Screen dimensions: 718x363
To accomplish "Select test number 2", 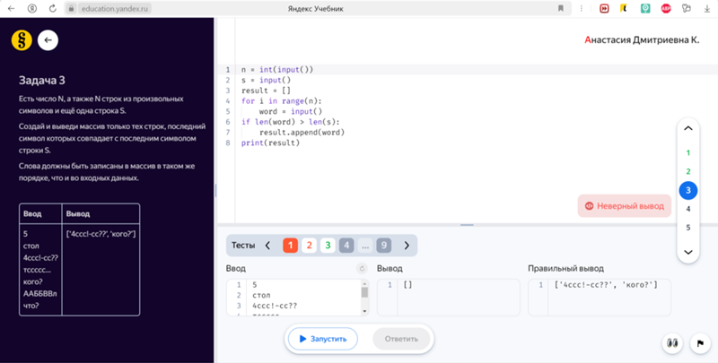I will 309,245.
